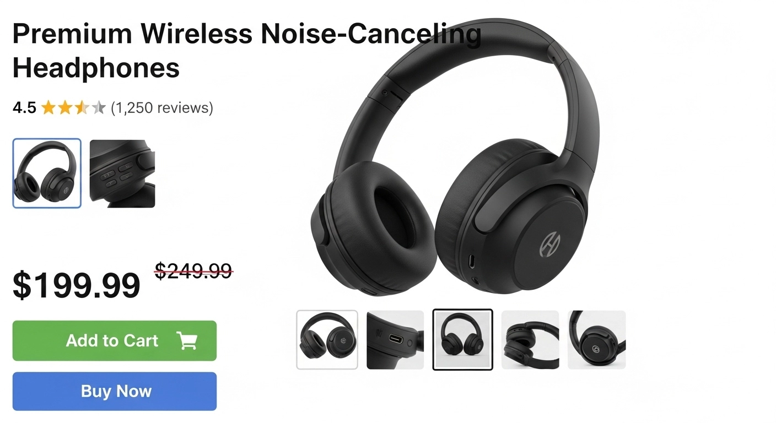Click the half-filled fourth rating star
This screenshot has width=776, height=423.
[82, 107]
